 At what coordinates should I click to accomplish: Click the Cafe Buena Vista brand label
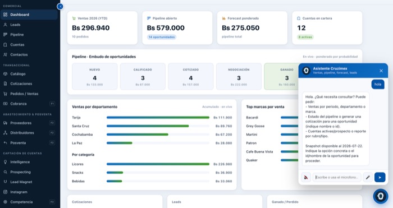tap(259, 152)
